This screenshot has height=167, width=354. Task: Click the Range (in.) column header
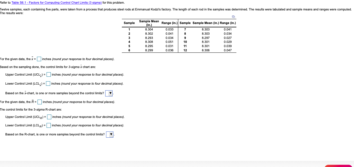[x=169, y=23]
